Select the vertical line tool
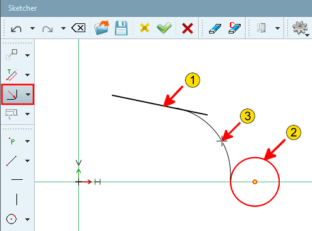The image size is (312, 231). pos(16,199)
